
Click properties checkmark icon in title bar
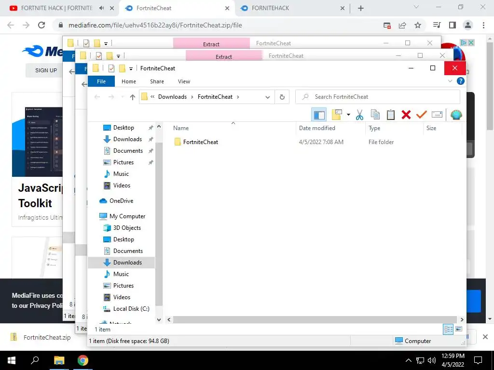(x=111, y=68)
